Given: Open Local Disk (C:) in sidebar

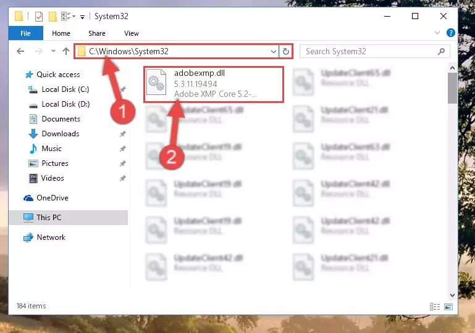Looking at the screenshot, I should pos(65,89).
